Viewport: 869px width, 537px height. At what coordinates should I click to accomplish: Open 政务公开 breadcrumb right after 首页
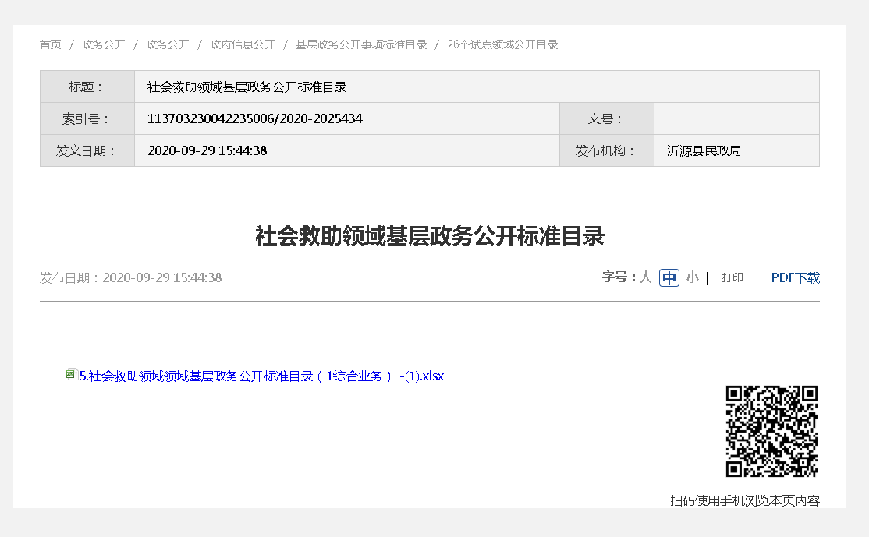click(104, 44)
